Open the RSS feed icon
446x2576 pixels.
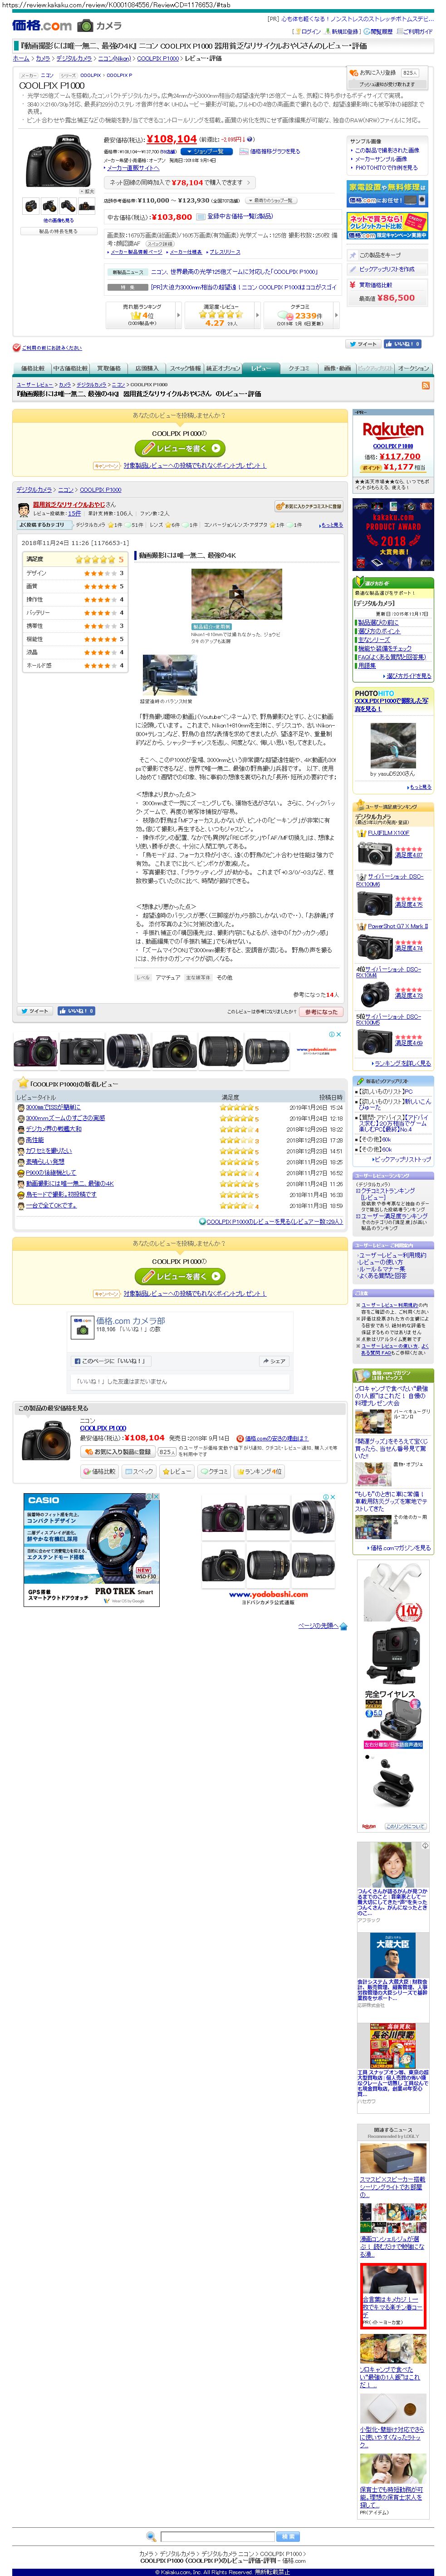(x=426, y=385)
